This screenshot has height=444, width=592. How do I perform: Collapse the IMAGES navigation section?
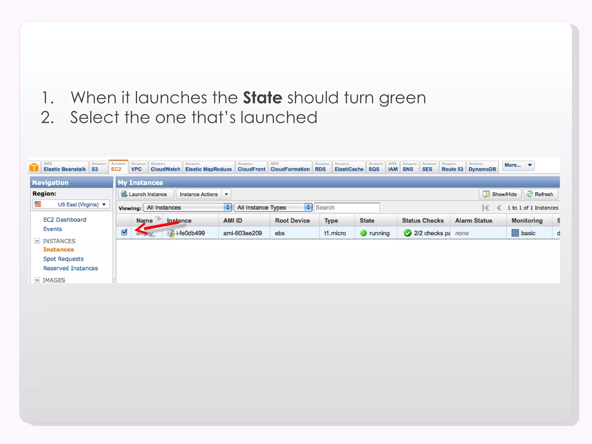point(37,280)
